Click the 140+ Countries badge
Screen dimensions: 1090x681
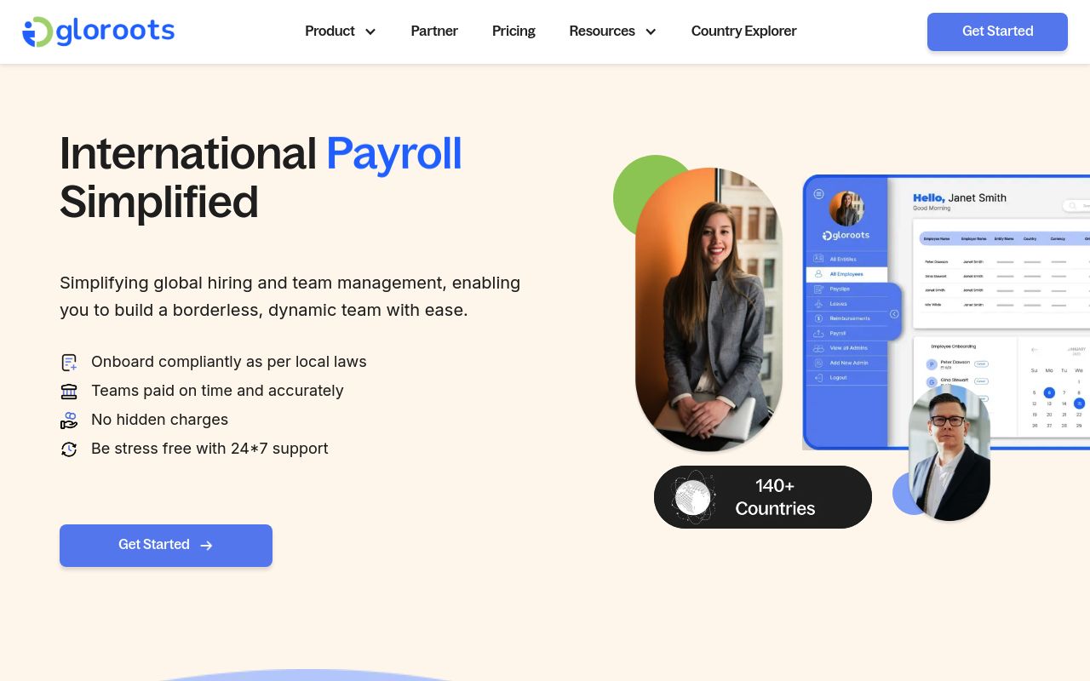coord(763,497)
